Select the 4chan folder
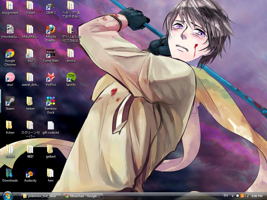 click(x=10, y=127)
